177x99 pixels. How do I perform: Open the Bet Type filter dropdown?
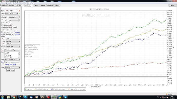13,46
